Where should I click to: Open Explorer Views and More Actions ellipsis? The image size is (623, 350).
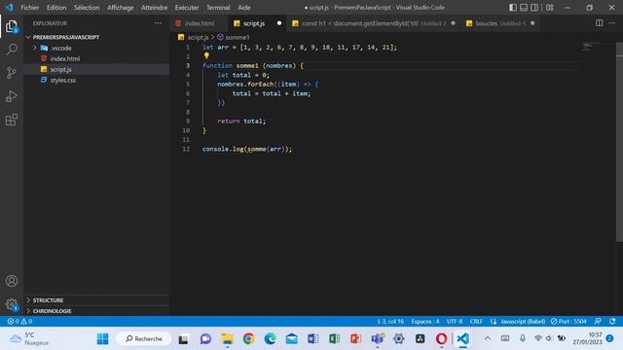pyautogui.click(x=158, y=23)
